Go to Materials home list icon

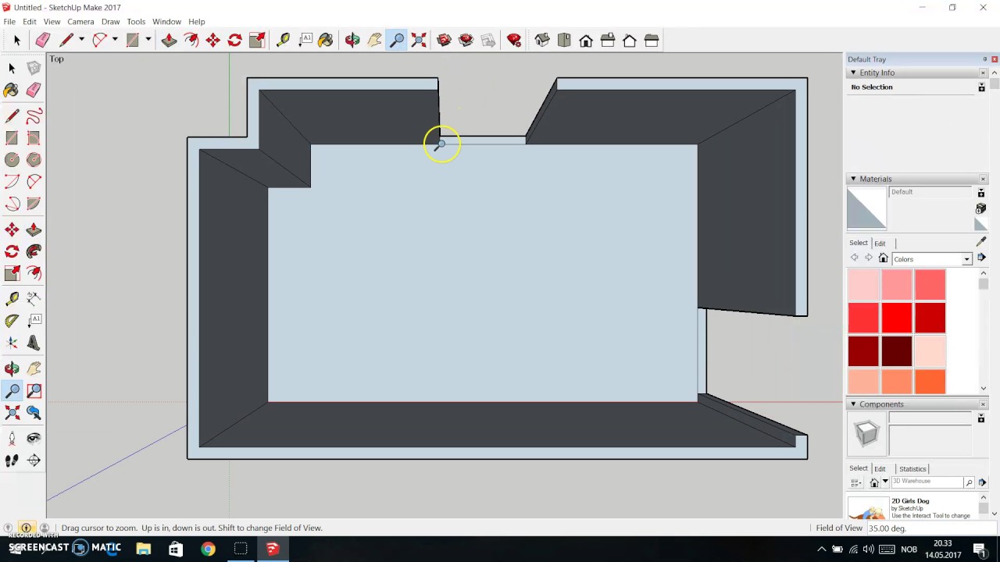point(883,258)
